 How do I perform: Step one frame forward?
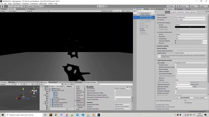(105, 6)
